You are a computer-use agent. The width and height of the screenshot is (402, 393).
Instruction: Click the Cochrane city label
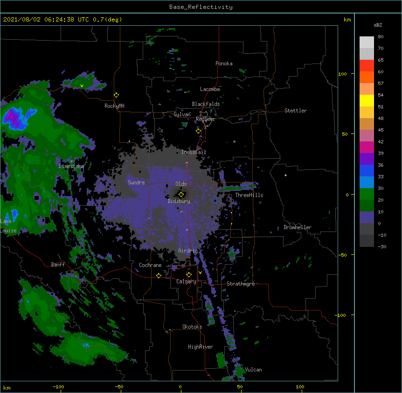[150, 265]
